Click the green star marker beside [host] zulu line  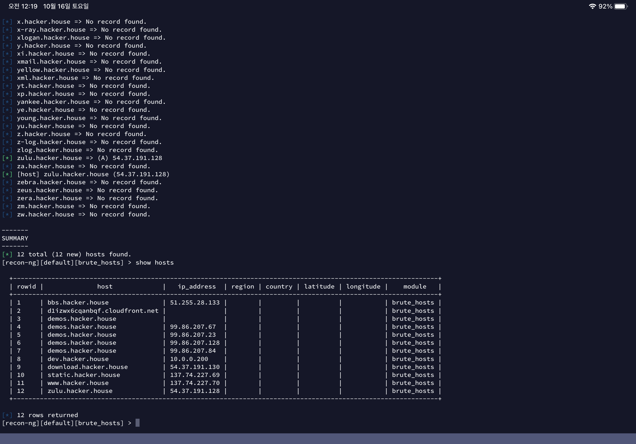[7, 174]
